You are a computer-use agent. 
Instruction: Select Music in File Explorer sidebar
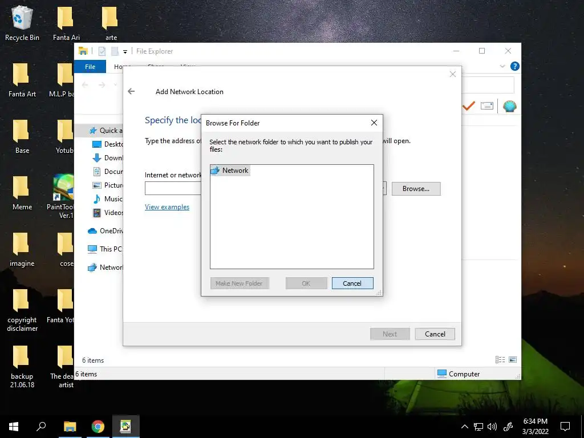pos(107,199)
